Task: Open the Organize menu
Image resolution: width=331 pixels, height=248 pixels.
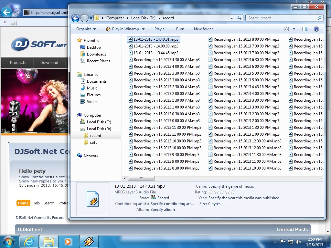Action: coord(86,29)
